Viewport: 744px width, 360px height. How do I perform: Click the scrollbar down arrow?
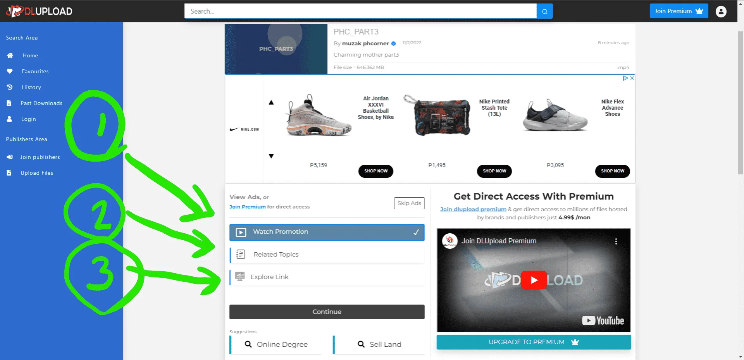coord(741,357)
